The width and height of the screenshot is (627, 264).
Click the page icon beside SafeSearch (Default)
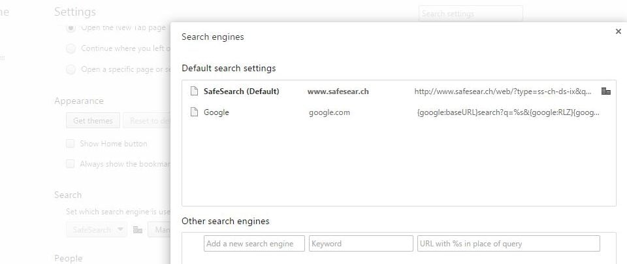click(x=193, y=91)
